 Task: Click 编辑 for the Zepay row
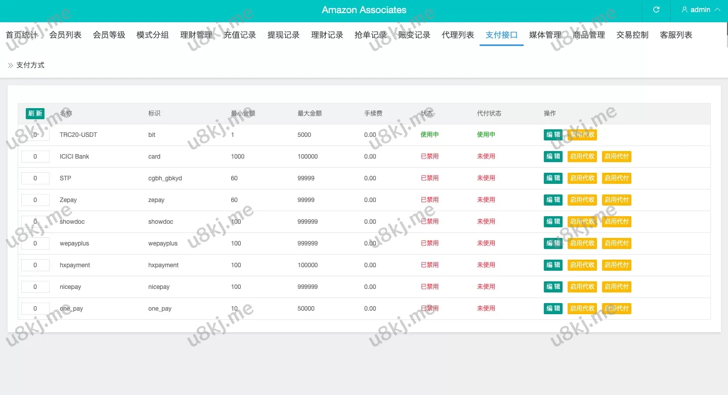tap(553, 200)
